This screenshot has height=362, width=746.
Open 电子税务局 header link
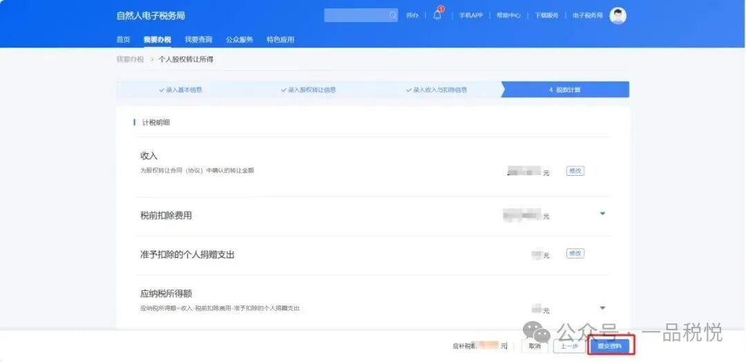point(587,15)
